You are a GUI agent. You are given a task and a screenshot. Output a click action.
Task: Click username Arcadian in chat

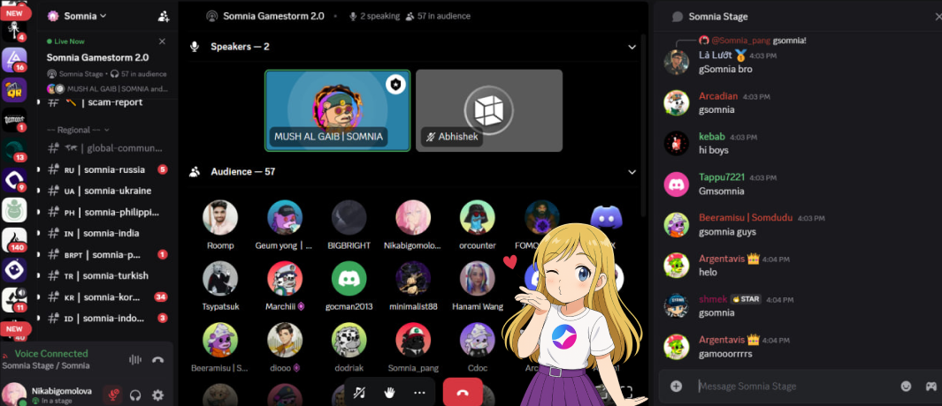pyautogui.click(x=718, y=96)
